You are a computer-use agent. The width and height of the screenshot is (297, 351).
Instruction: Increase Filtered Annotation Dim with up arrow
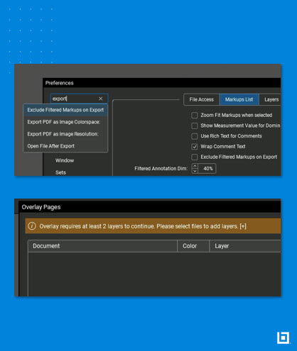(195, 166)
